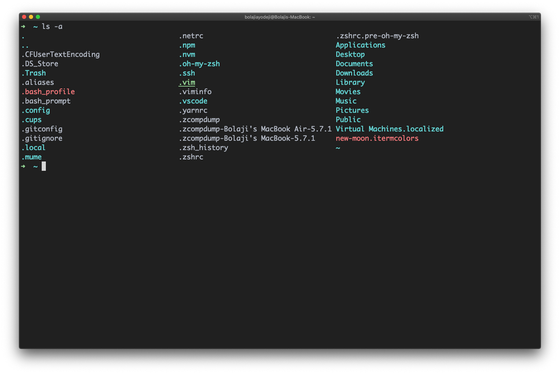Select the Desktop directory name

pos(350,54)
